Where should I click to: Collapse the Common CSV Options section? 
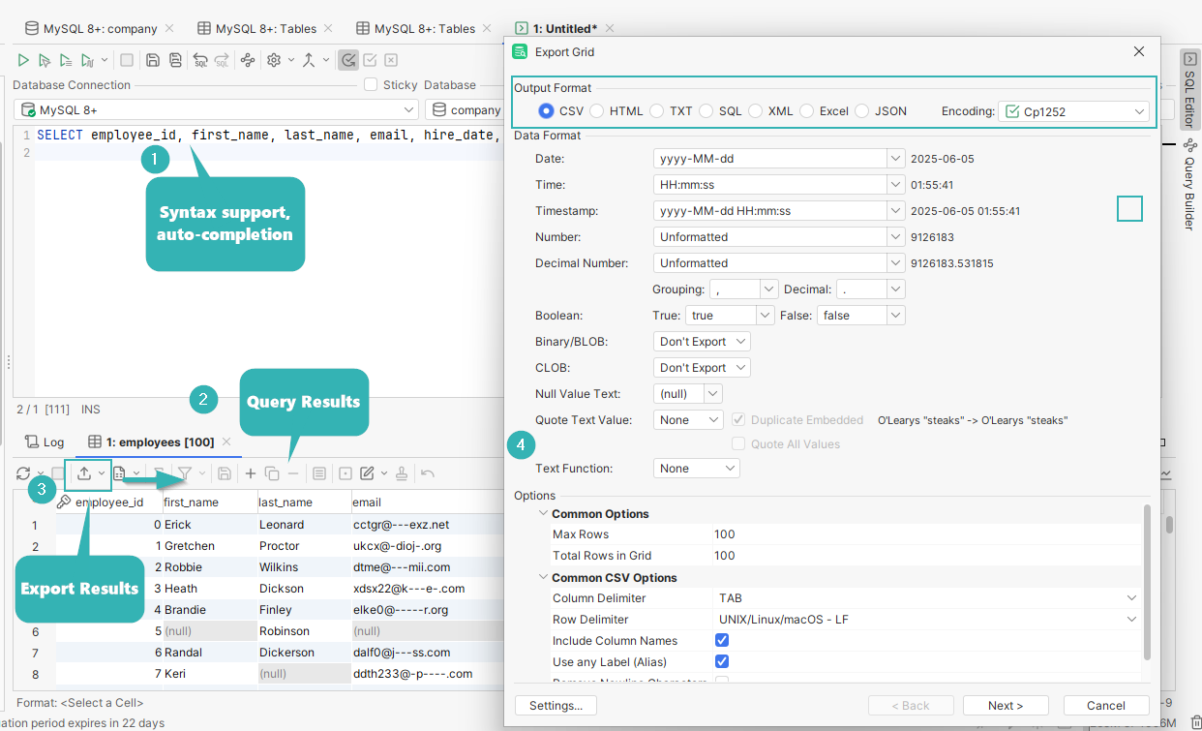pos(543,578)
